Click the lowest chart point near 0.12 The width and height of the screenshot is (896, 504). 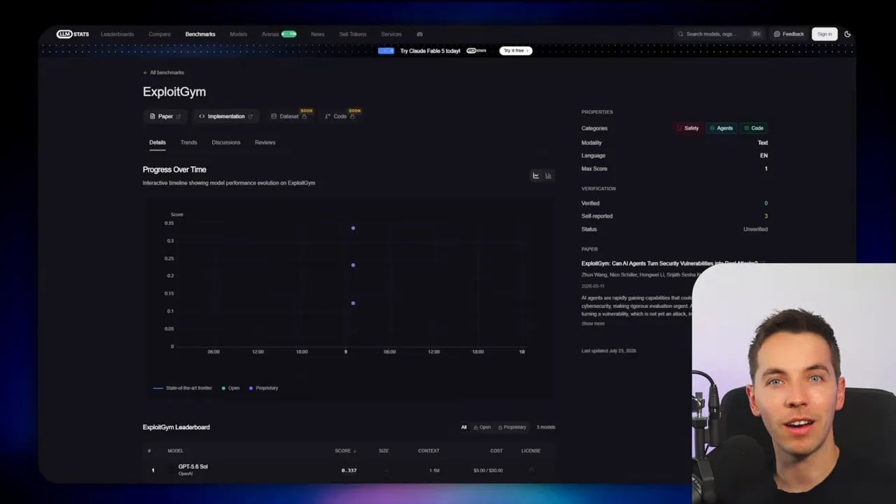[353, 303]
